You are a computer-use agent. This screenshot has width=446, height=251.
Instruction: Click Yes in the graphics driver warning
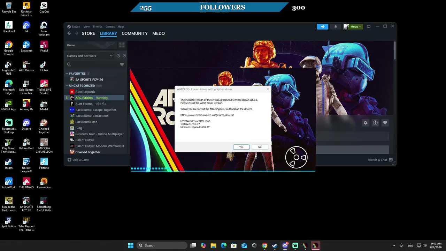[241, 147]
